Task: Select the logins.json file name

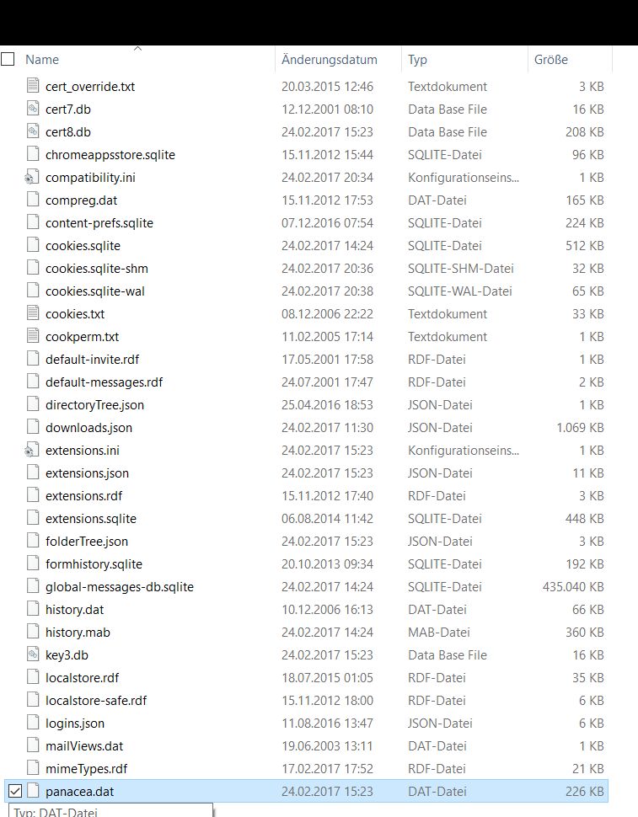Action: pos(75,724)
